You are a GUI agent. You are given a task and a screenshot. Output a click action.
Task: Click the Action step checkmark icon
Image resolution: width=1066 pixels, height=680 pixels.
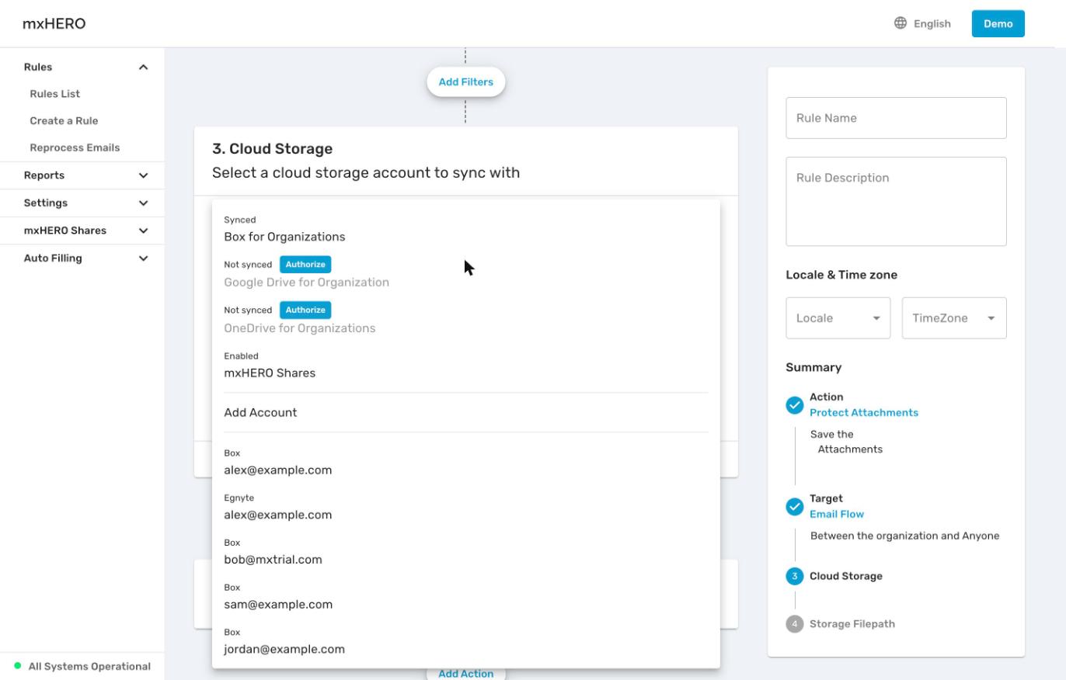coord(794,405)
